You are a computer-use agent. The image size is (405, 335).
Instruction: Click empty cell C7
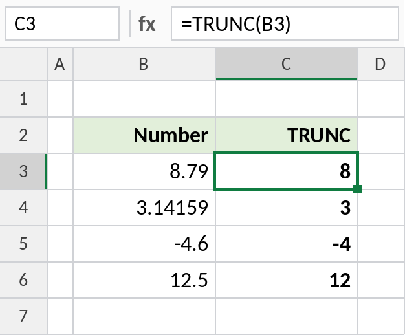[287, 316]
